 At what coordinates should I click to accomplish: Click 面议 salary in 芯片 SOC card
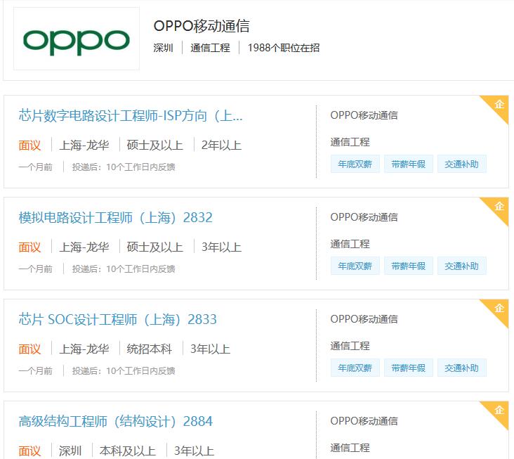(x=29, y=349)
